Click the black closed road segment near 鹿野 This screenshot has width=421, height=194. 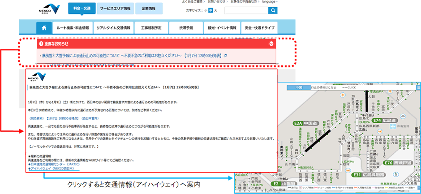click(x=318, y=140)
